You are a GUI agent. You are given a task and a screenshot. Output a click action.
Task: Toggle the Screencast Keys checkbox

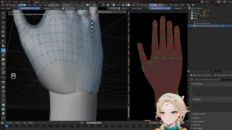[x=99, y=12]
